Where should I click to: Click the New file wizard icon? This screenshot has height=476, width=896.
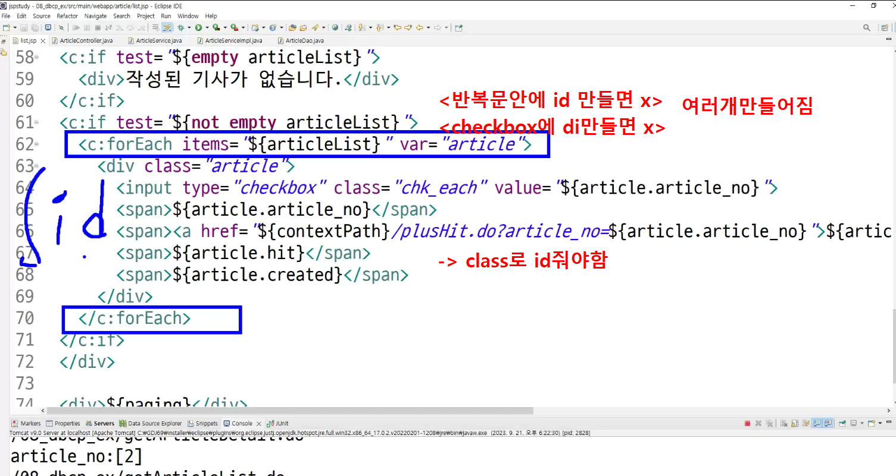[7, 27]
